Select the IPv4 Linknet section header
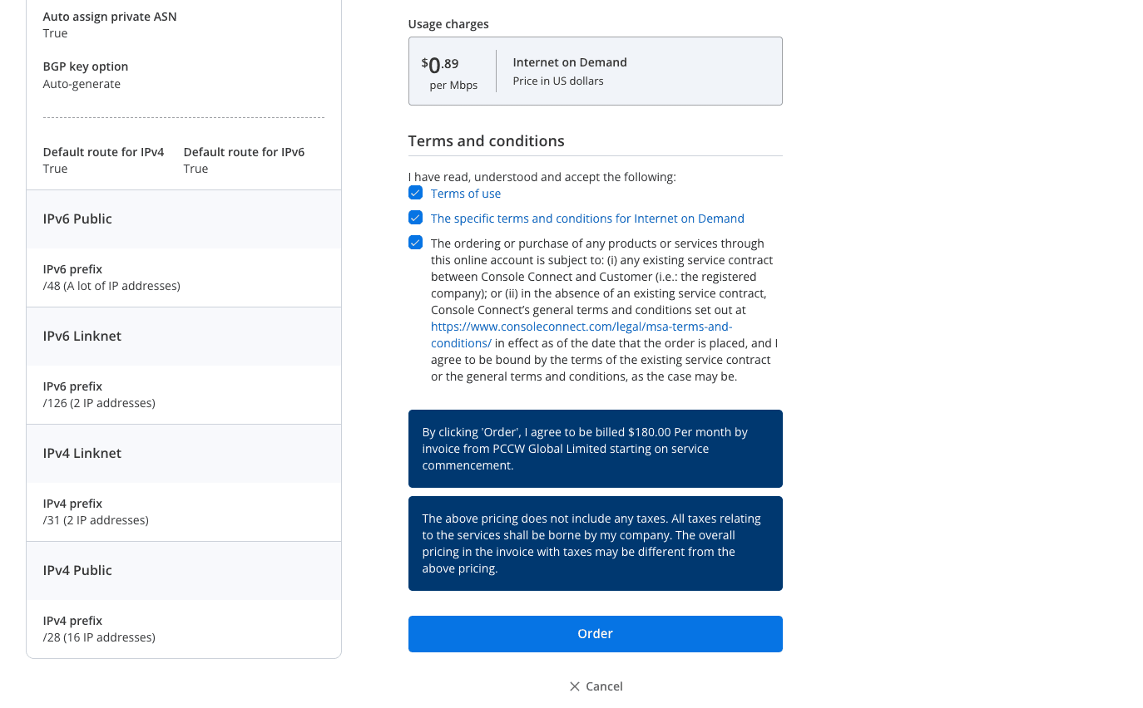This screenshot has height=708, width=1143. click(x=184, y=454)
